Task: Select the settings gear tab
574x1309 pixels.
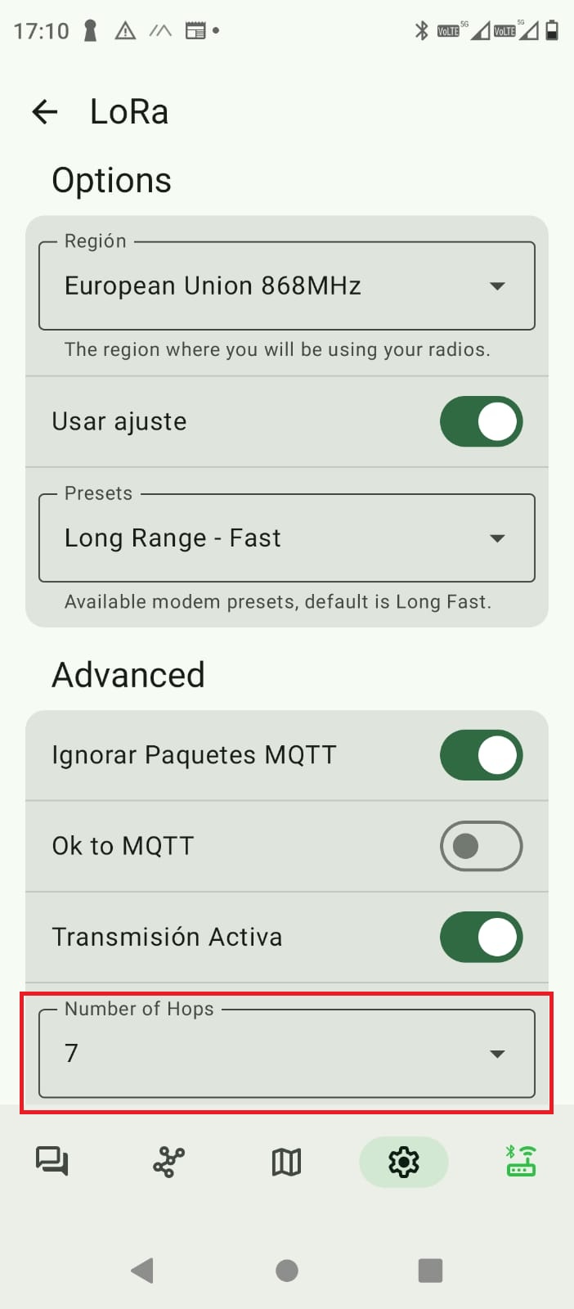Action: tap(403, 1162)
